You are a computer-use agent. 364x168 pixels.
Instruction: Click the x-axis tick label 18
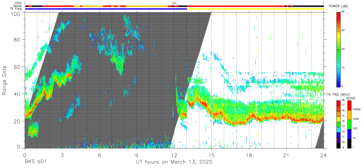[249, 155]
